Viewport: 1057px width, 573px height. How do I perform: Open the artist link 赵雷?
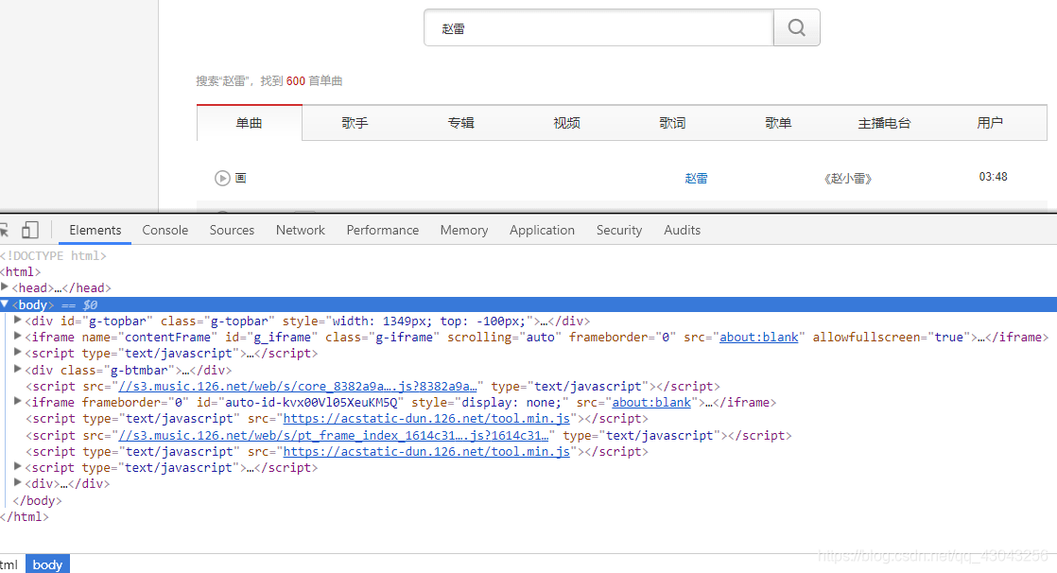pos(697,178)
